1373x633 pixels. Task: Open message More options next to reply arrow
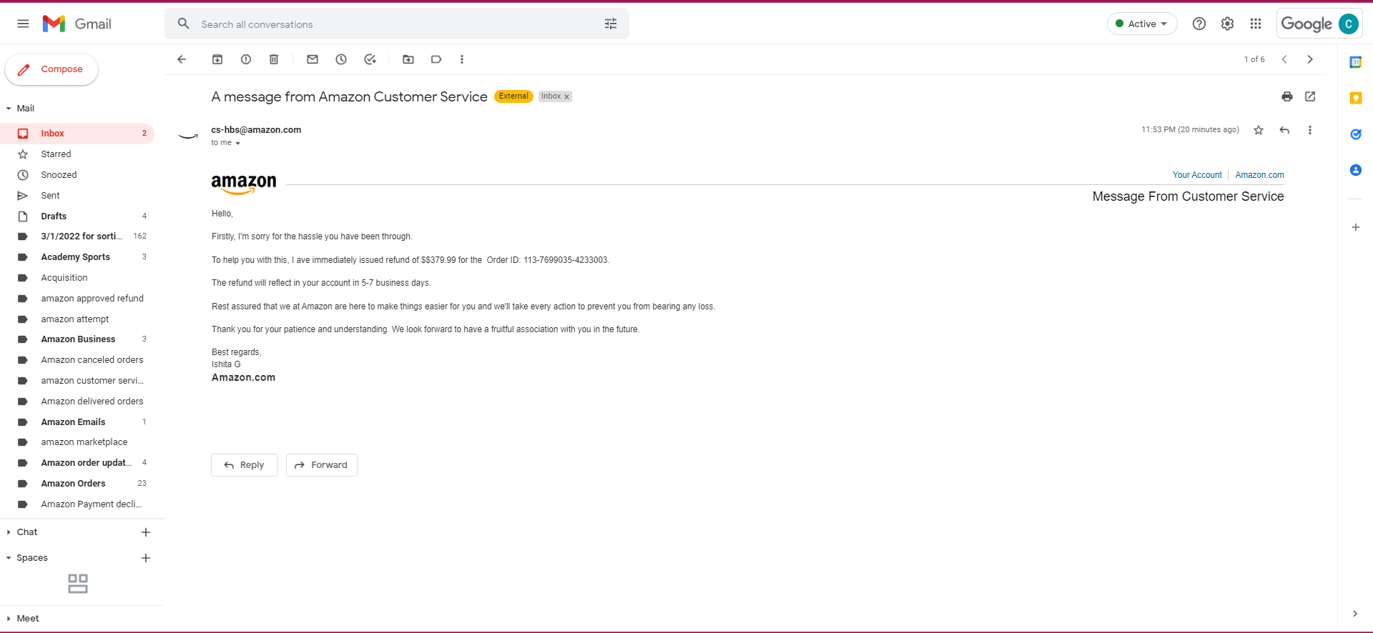click(1310, 130)
